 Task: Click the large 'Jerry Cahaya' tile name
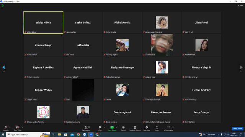click(x=201, y=112)
